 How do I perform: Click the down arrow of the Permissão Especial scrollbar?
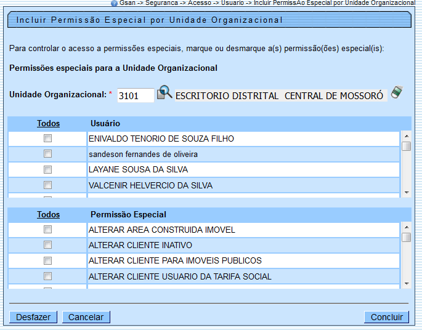406,284
